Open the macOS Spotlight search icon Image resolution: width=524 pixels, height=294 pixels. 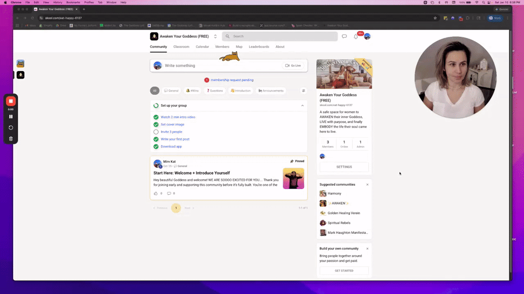483,3
